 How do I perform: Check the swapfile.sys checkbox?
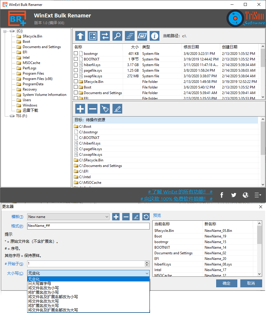click(x=76, y=76)
